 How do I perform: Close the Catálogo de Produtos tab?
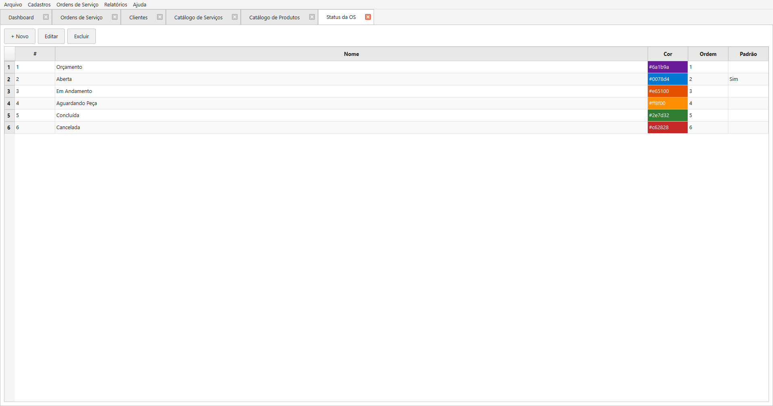click(312, 17)
